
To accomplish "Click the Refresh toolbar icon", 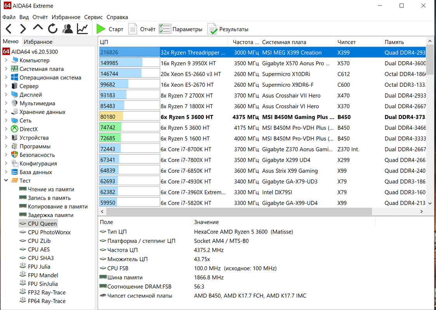I will 52,29.
